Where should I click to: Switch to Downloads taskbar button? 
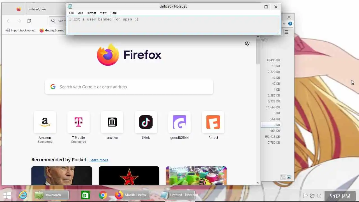(x=52, y=195)
